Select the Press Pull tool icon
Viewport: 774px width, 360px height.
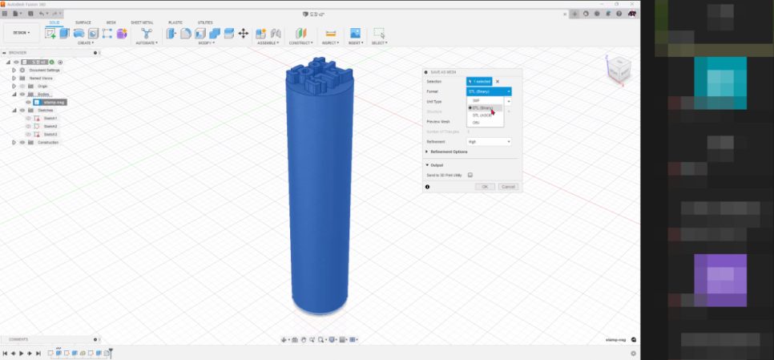pyautogui.click(x=171, y=33)
